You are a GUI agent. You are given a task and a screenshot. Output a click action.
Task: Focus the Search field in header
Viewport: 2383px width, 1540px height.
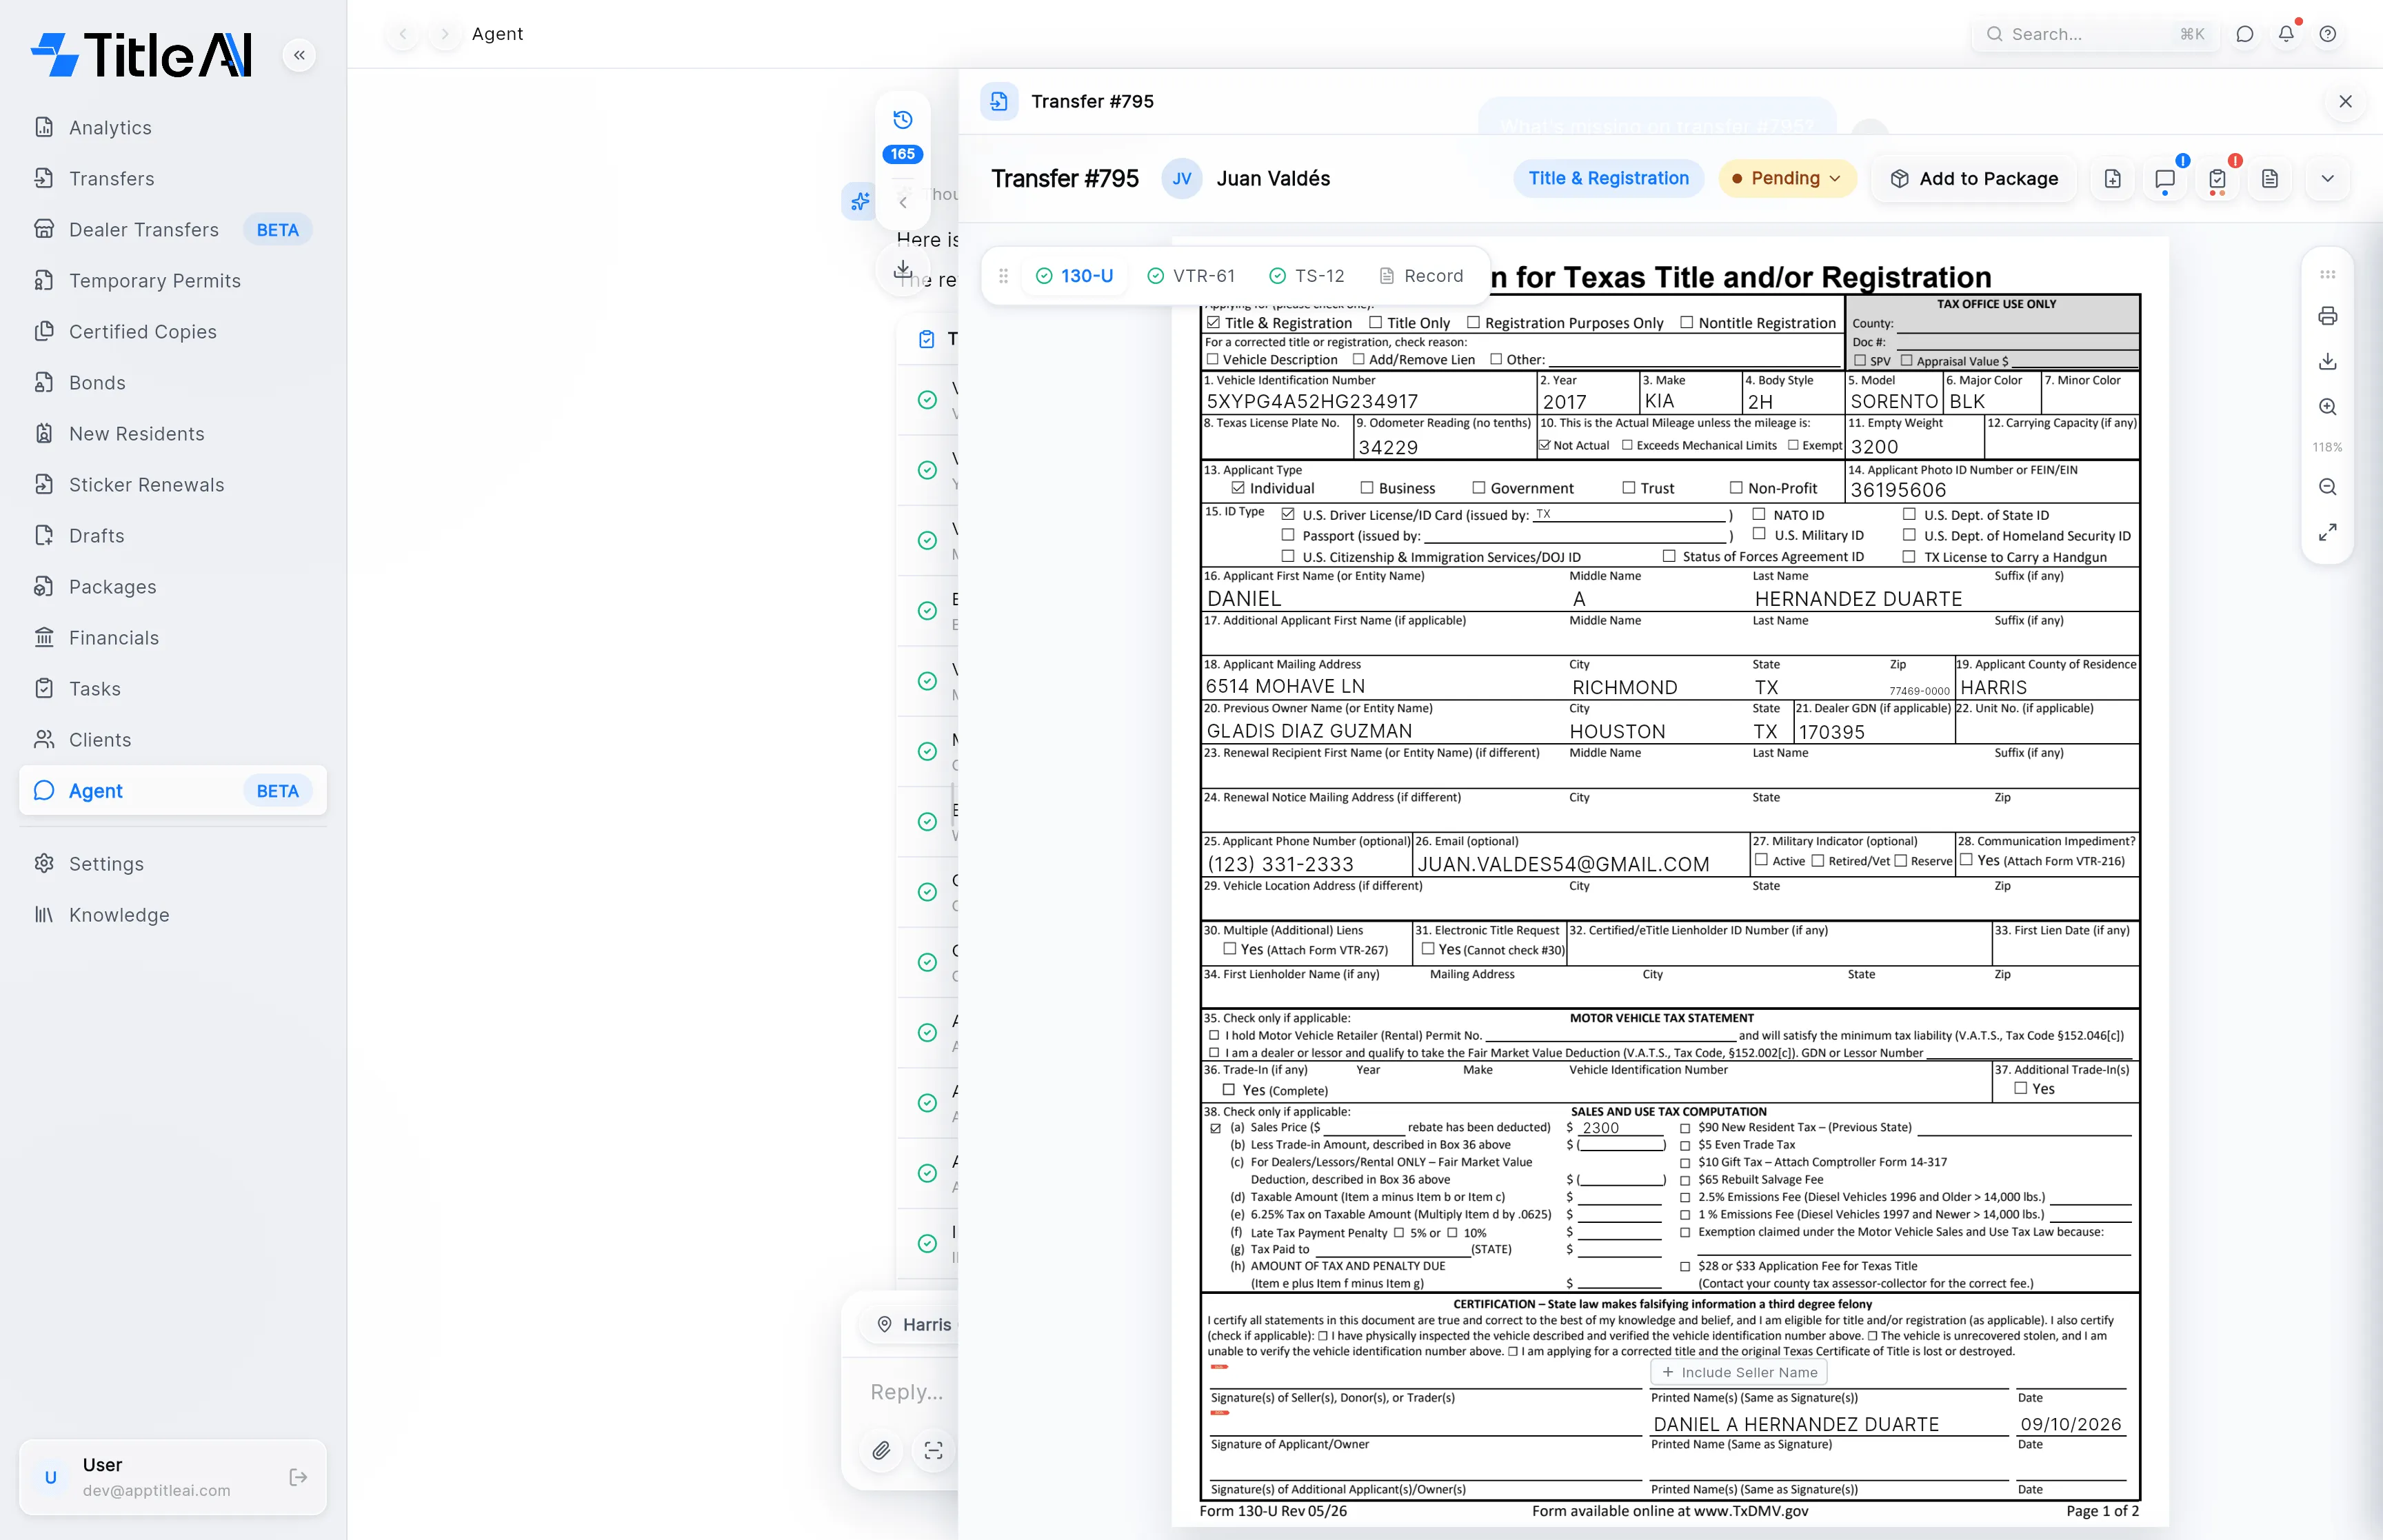[2095, 34]
